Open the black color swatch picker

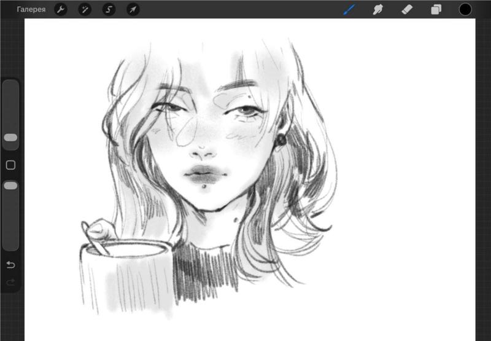465,9
